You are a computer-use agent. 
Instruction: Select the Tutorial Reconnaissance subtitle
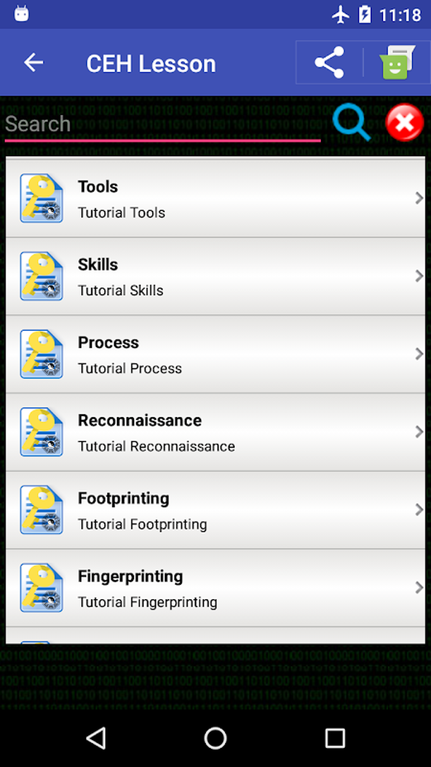click(x=156, y=446)
